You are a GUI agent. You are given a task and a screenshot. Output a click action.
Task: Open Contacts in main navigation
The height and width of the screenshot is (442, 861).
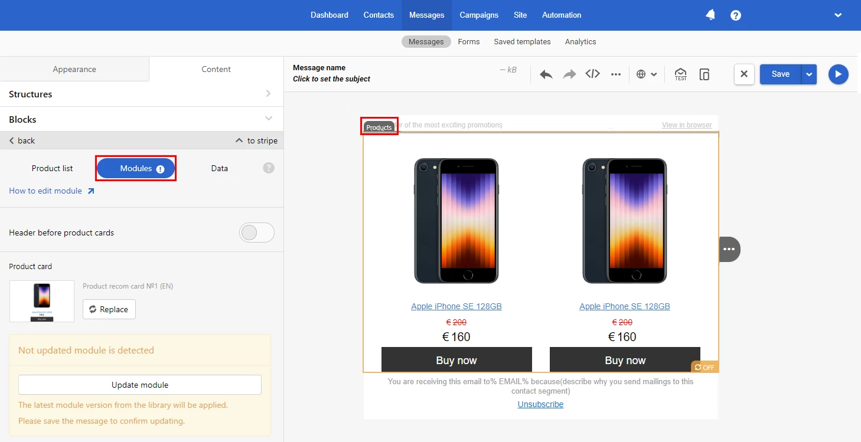coord(379,15)
